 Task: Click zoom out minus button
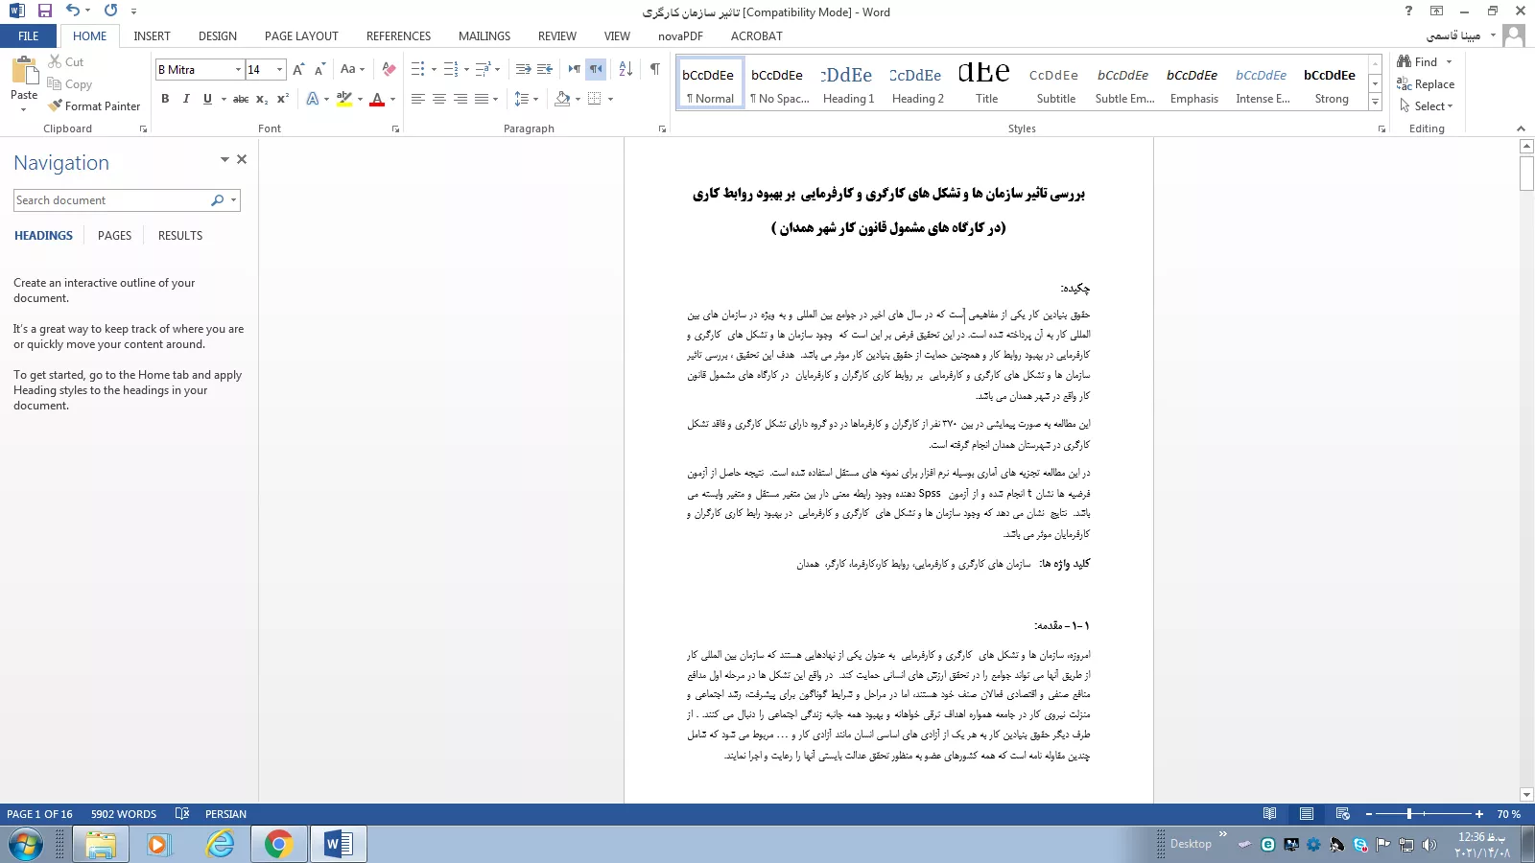coord(1369,814)
